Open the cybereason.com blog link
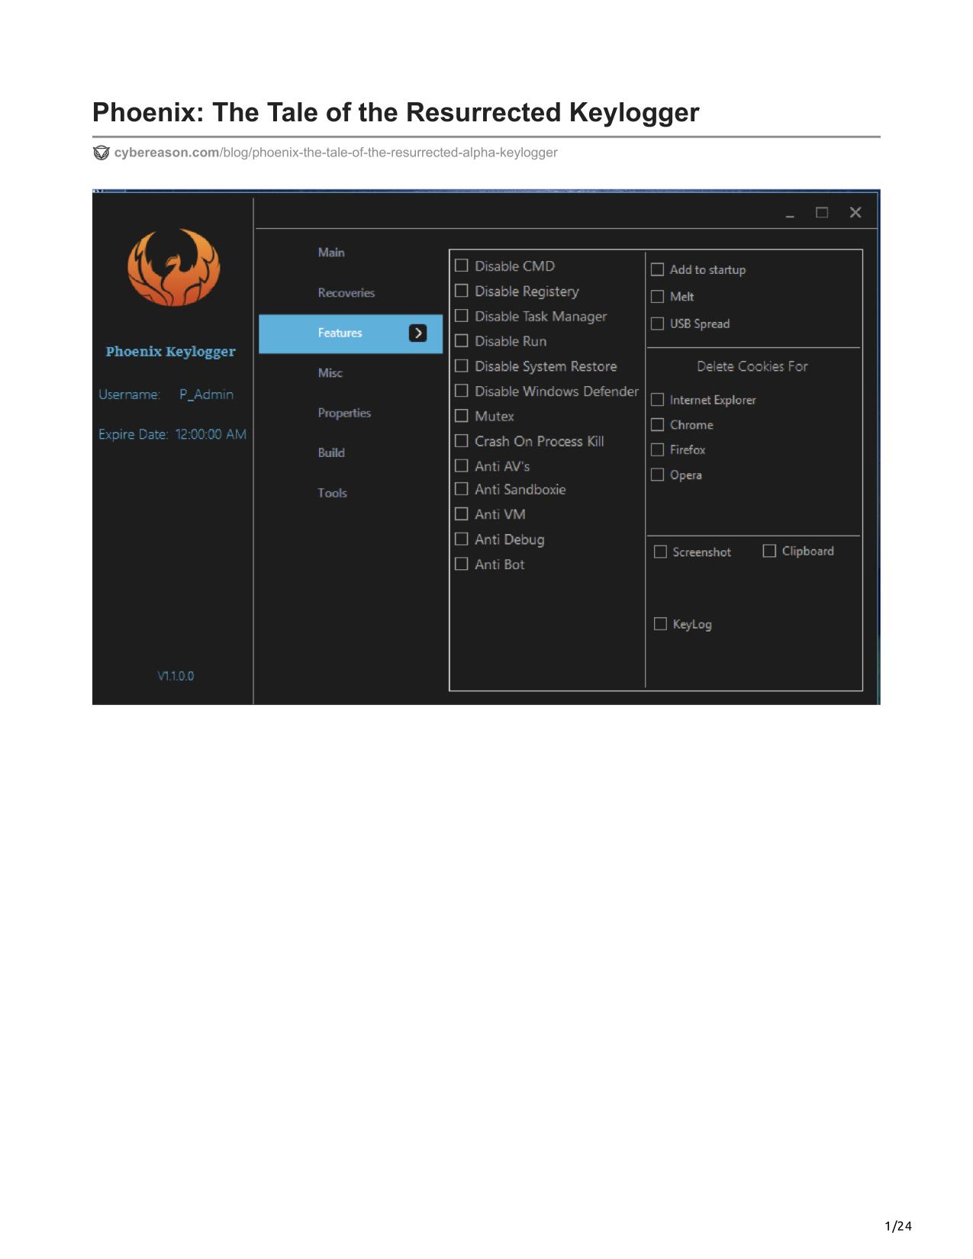The width and height of the screenshot is (973, 1259). (x=336, y=153)
